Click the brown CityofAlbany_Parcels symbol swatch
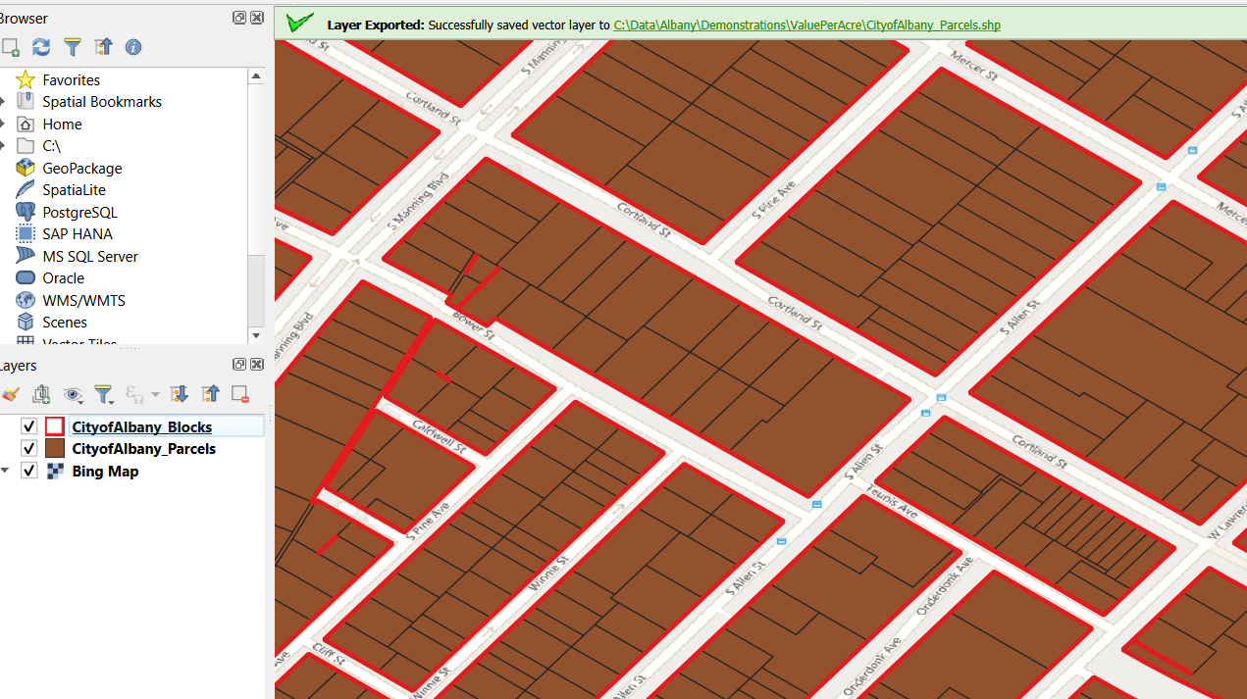Image resolution: width=1247 pixels, height=699 pixels. pos(55,449)
